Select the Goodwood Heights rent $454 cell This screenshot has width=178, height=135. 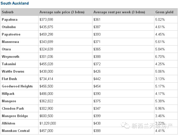(123, 86)
